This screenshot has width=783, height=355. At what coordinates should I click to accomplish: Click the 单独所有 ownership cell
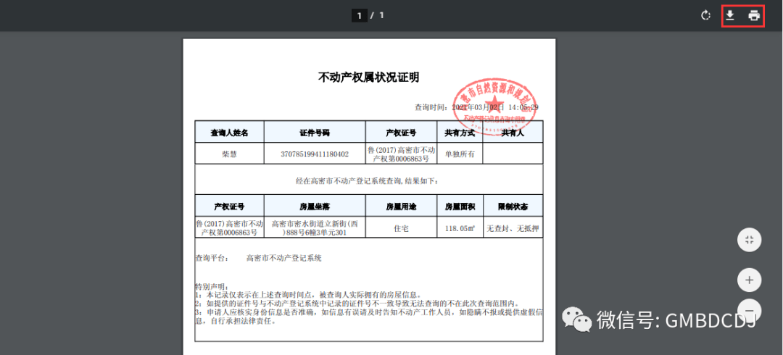click(460, 154)
